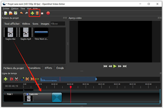Jump to start of video preview
This screenshot has width=163, height=108.
(x=105, y=66)
